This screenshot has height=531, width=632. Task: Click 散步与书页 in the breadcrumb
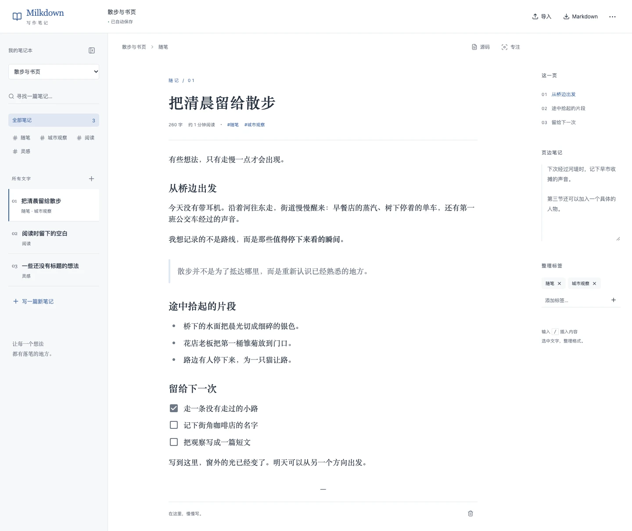click(134, 47)
